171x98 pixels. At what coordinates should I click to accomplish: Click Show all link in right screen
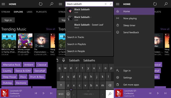coord(165,29)
